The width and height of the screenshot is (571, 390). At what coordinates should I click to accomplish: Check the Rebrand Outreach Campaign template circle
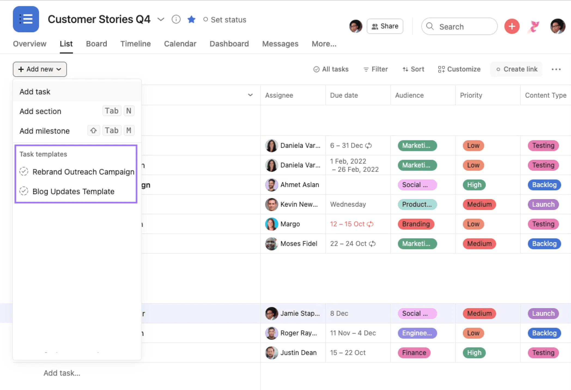pos(24,172)
